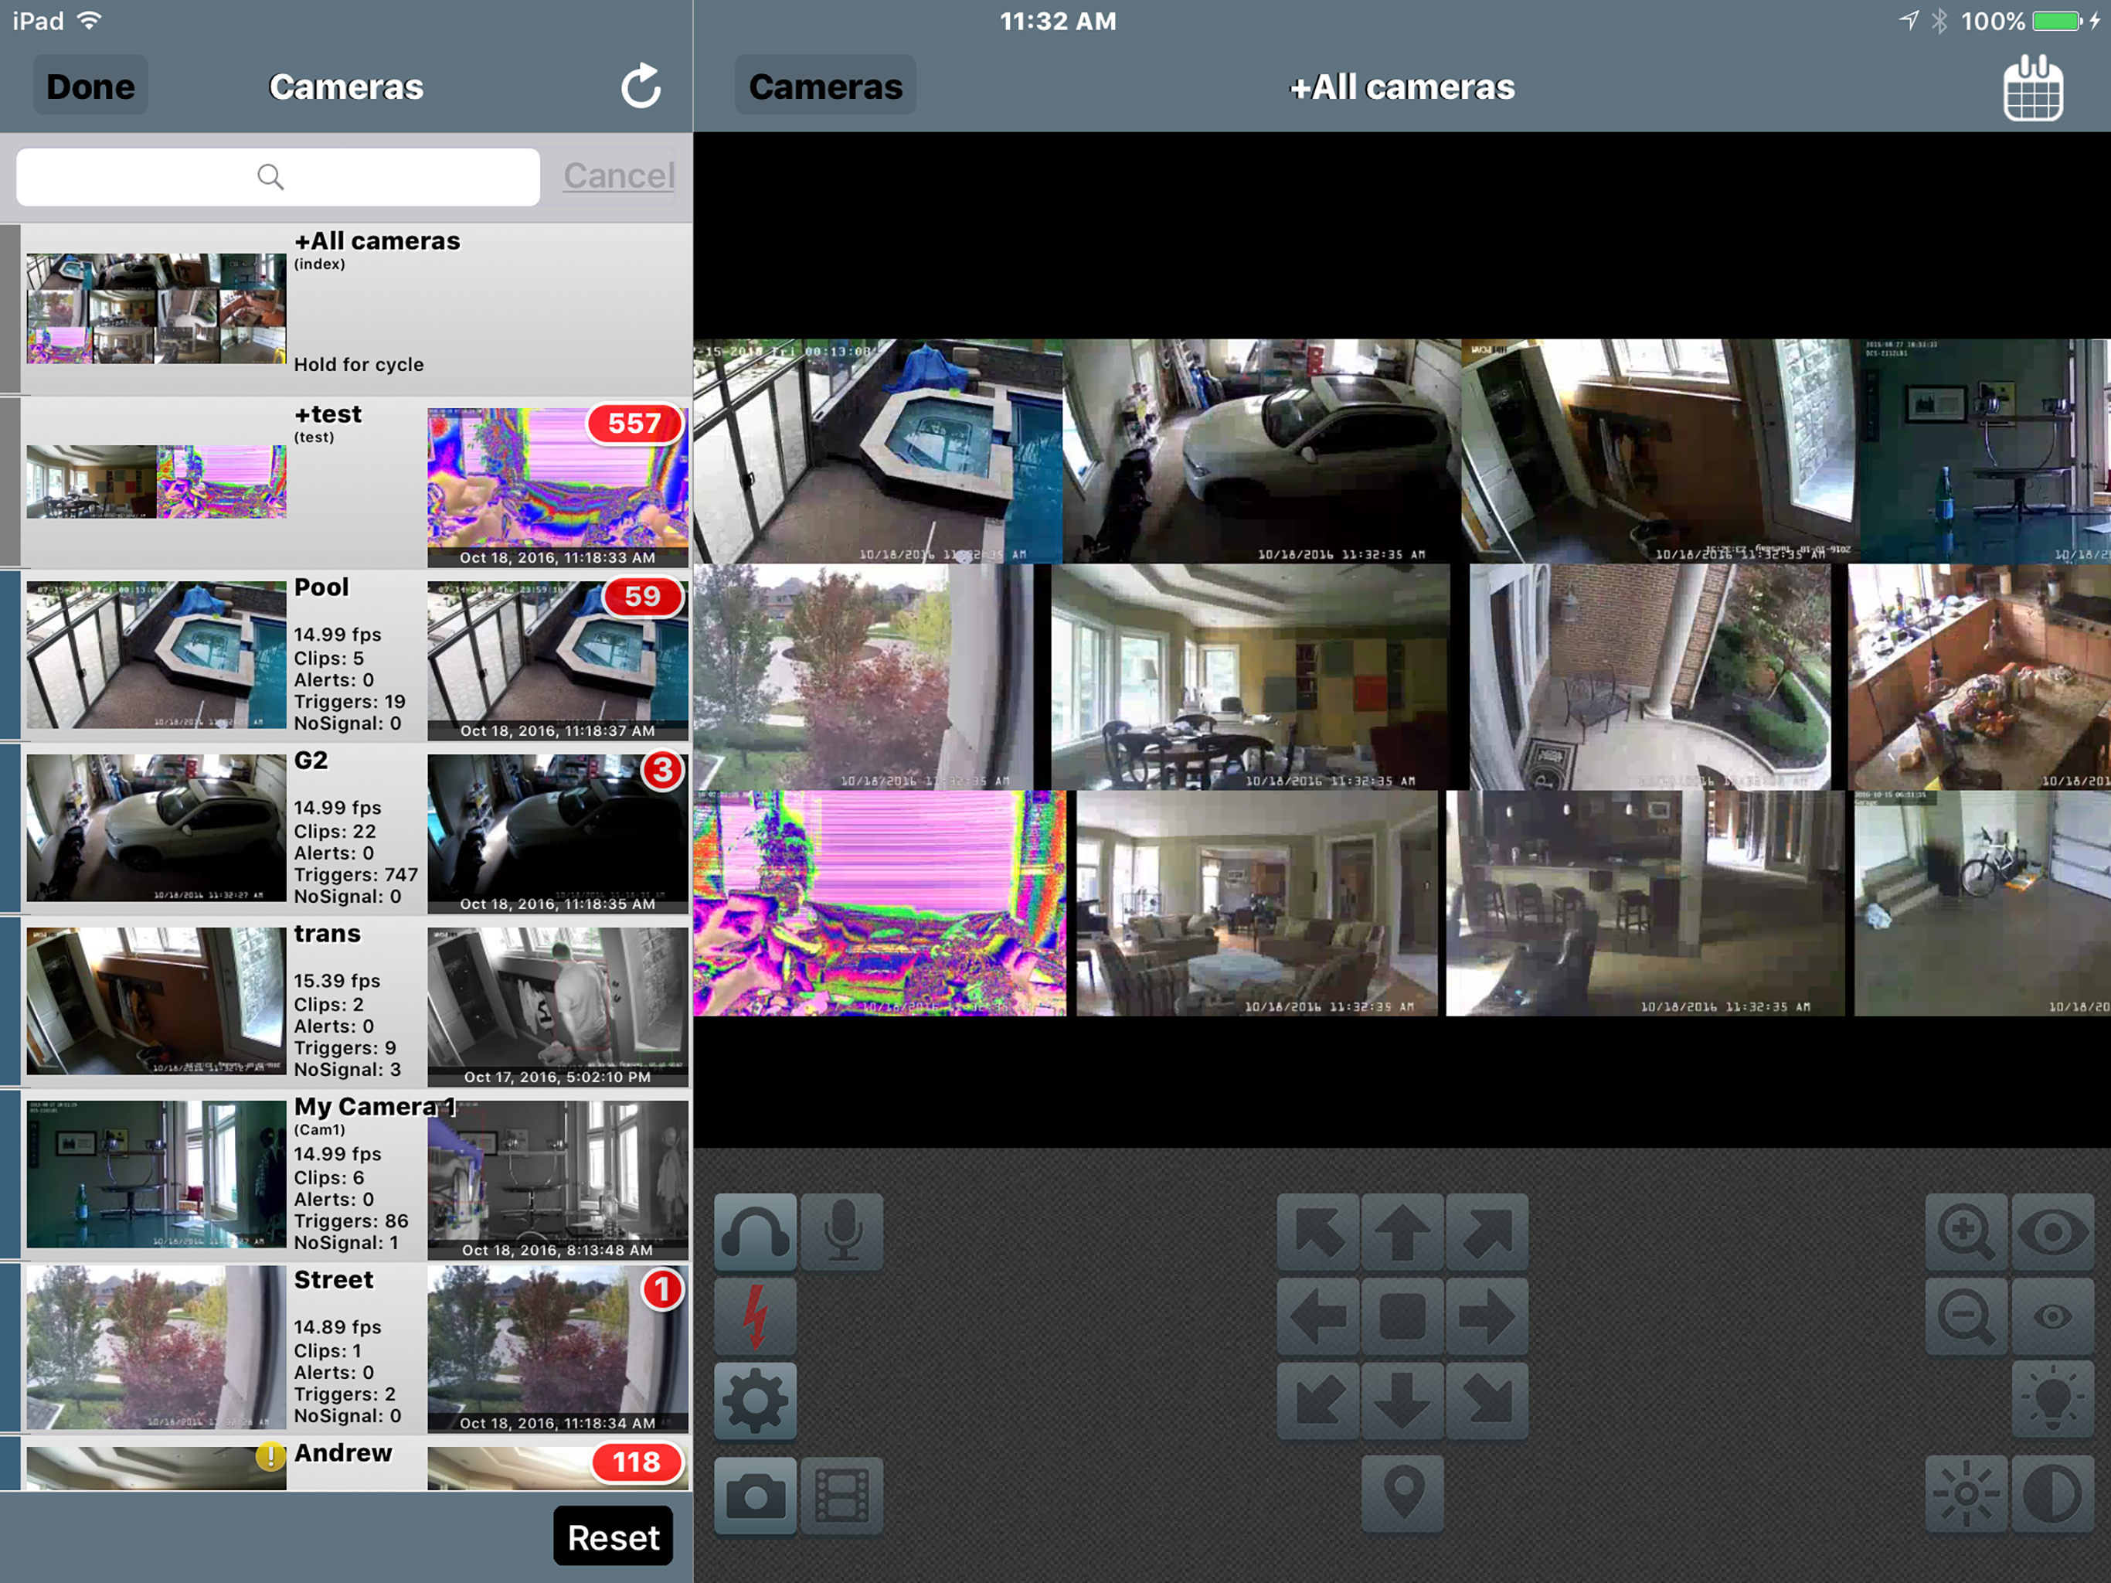Toggle the small eye icon

pos(2053,1316)
